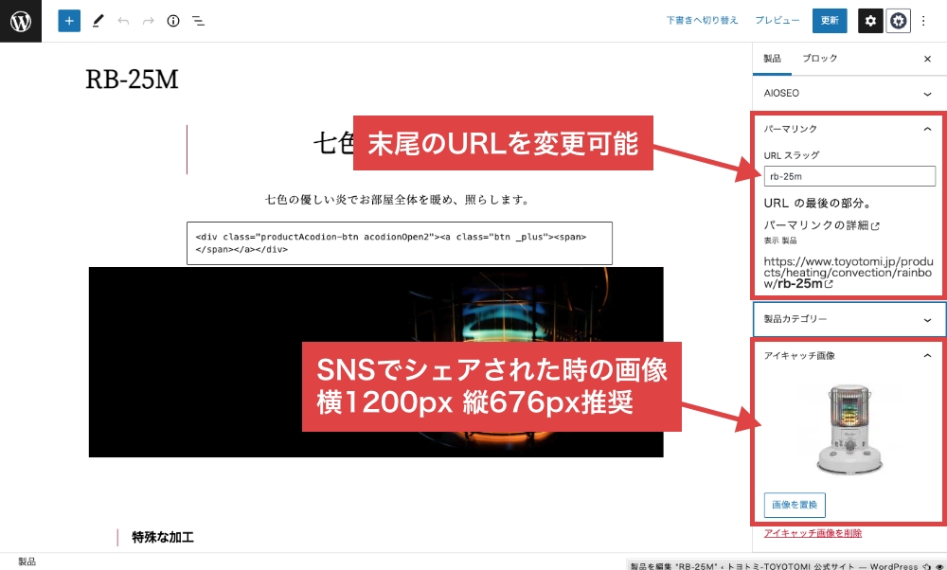This screenshot has width=947, height=570.
Task: Click 製品 breadcrumb in bottom bar
Action: click(x=27, y=562)
